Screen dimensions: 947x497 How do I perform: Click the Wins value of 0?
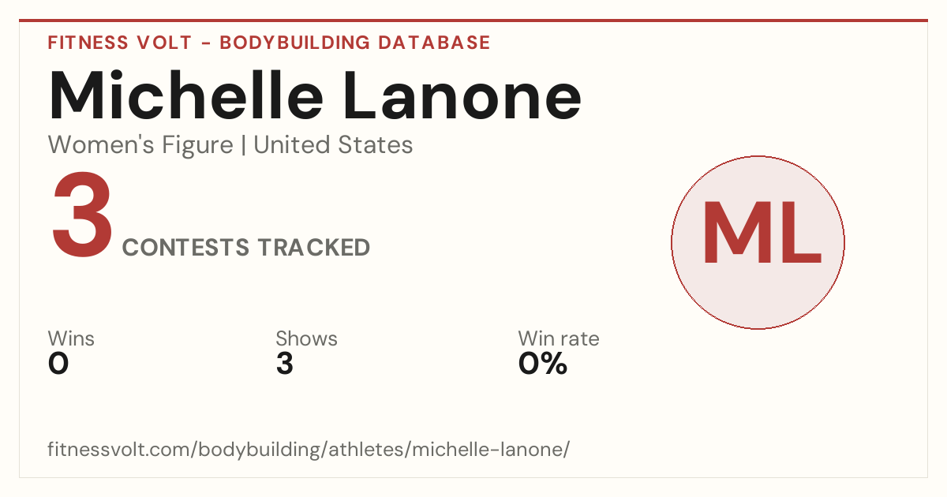tap(58, 364)
